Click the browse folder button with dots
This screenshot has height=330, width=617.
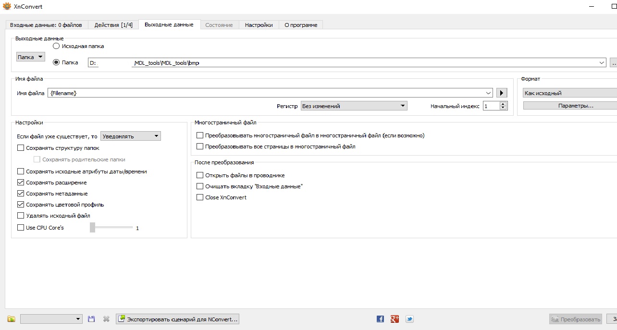613,62
